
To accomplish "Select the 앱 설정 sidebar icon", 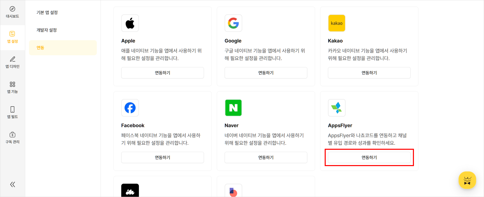I will (12, 34).
